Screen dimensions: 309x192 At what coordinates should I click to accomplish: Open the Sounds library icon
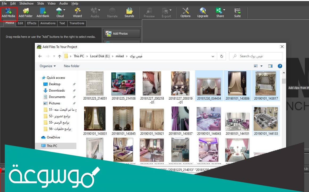[x=129, y=13]
